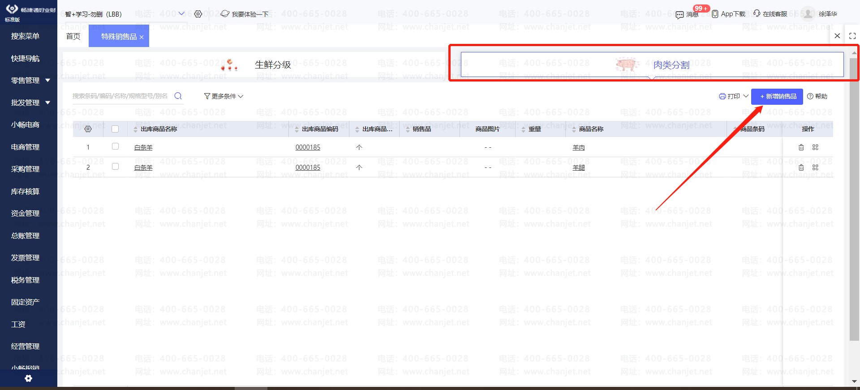
Task: Click the 我要体验一下 trial icon
Action: (x=225, y=14)
